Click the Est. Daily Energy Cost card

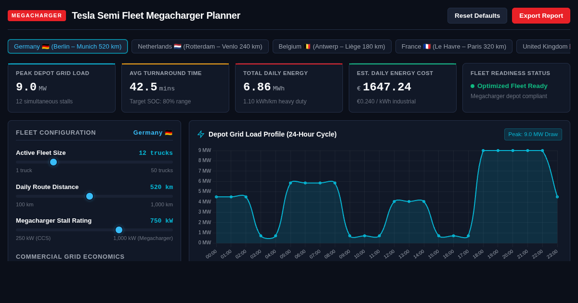click(x=403, y=88)
